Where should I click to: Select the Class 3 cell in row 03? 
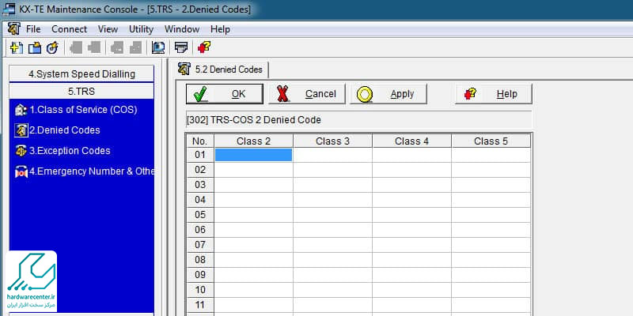click(332, 185)
